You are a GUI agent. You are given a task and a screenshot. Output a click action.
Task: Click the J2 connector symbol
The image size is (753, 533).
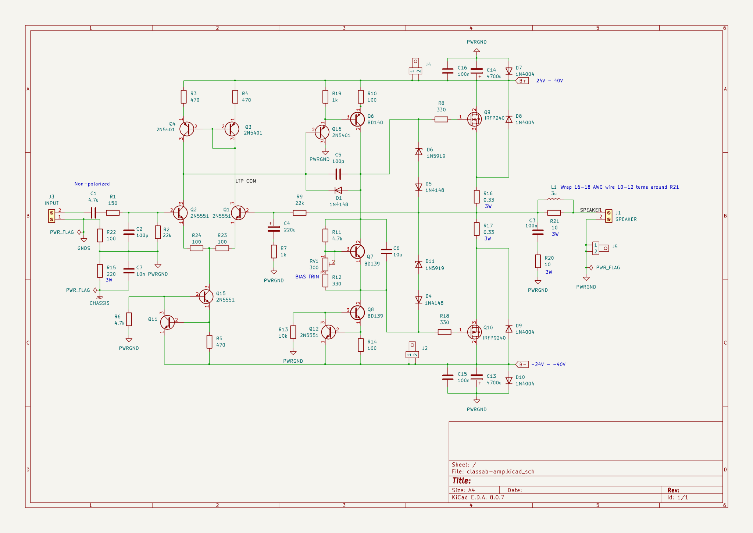click(412, 350)
